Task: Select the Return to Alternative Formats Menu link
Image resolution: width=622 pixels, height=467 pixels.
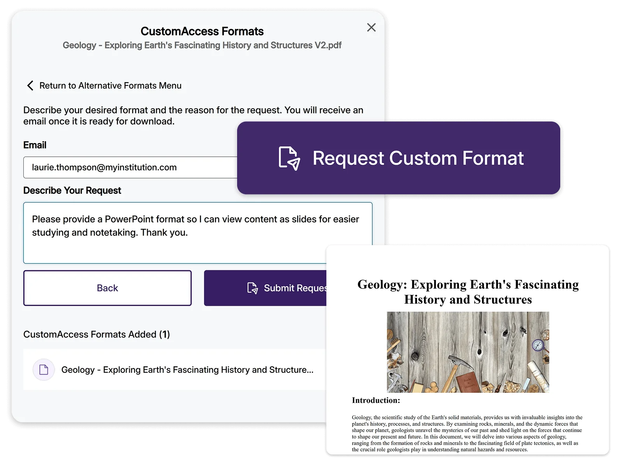Action: (110, 86)
